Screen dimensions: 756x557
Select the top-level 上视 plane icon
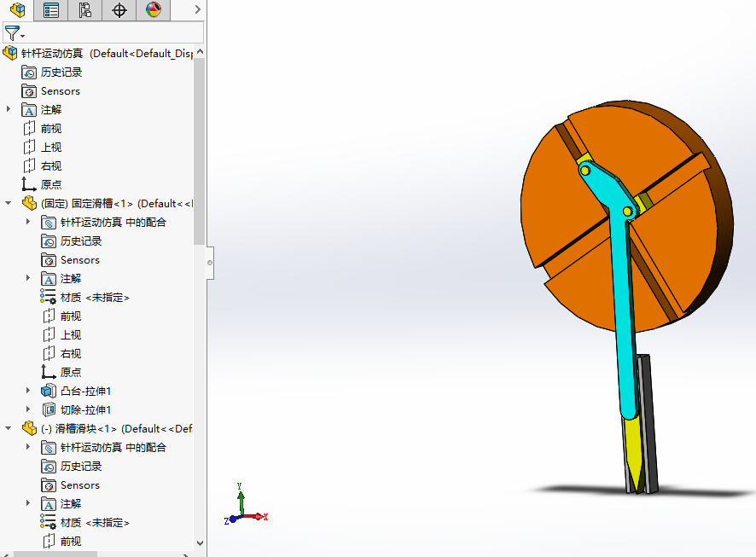(x=29, y=147)
